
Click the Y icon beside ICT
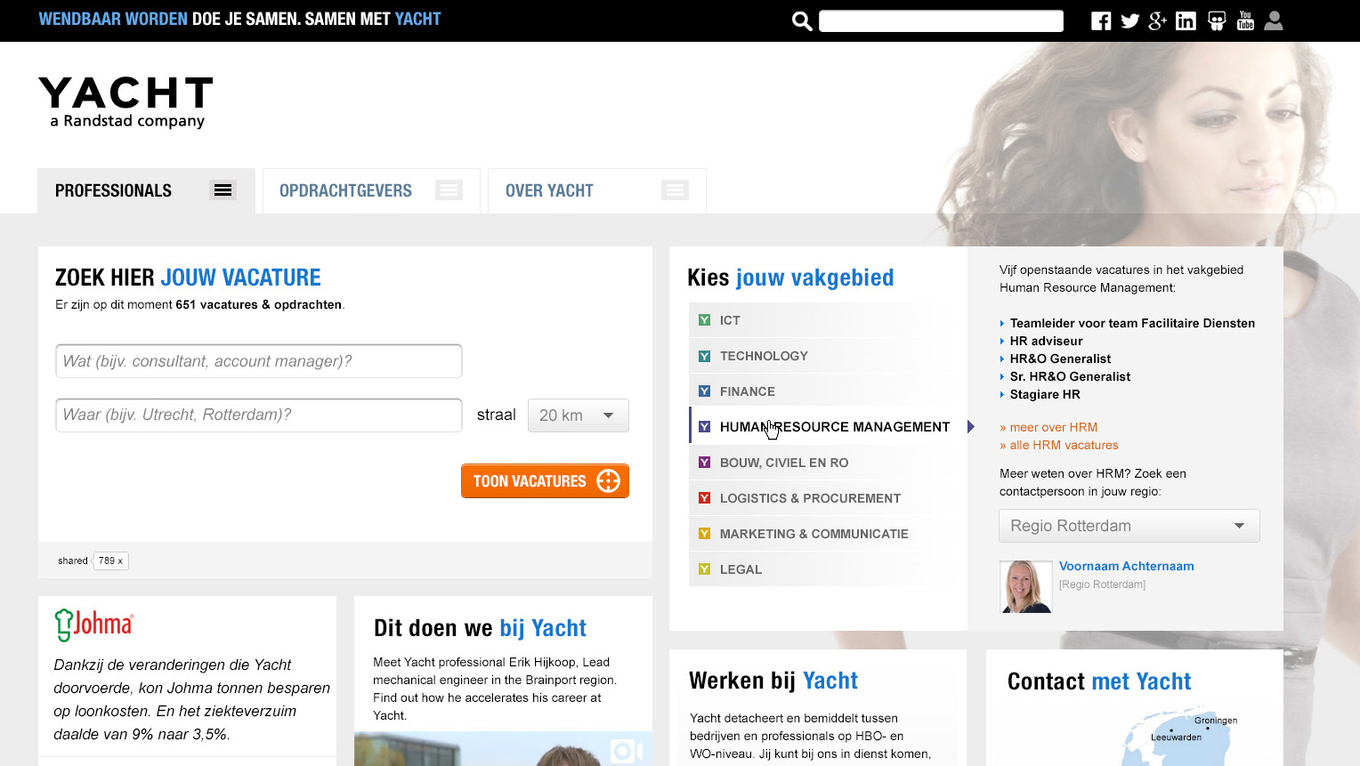point(704,320)
